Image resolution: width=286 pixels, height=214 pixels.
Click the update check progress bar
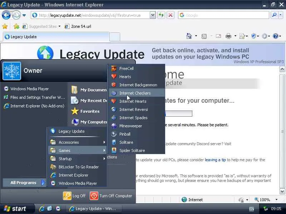[178, 114]
